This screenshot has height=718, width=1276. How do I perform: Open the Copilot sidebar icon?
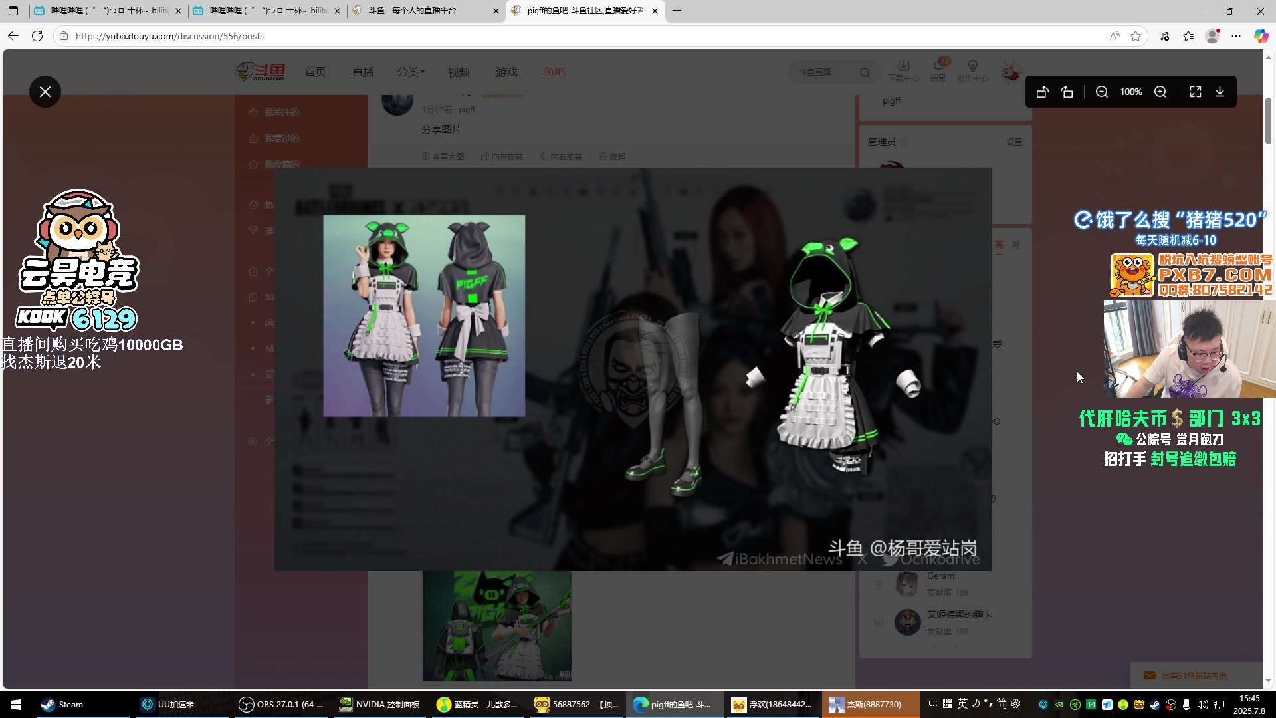1261,36
